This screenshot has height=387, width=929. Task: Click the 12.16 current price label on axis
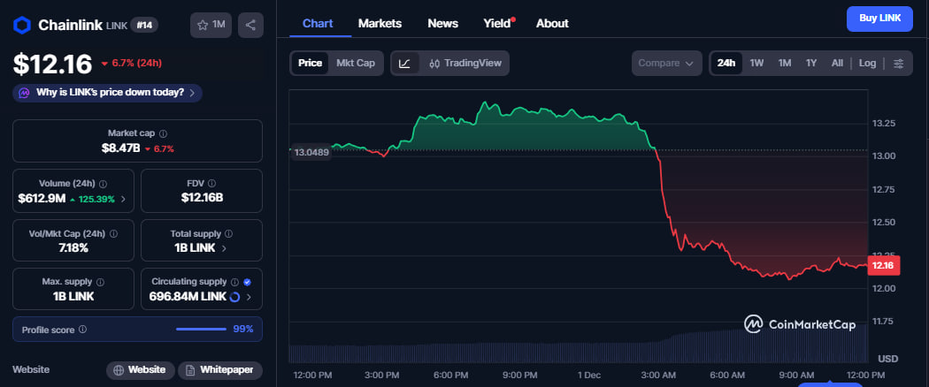coord(883,266)
